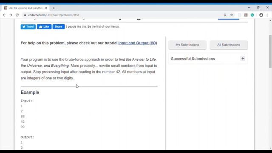Minimize the browser window
272x153 pixels.
pos(249,8)
